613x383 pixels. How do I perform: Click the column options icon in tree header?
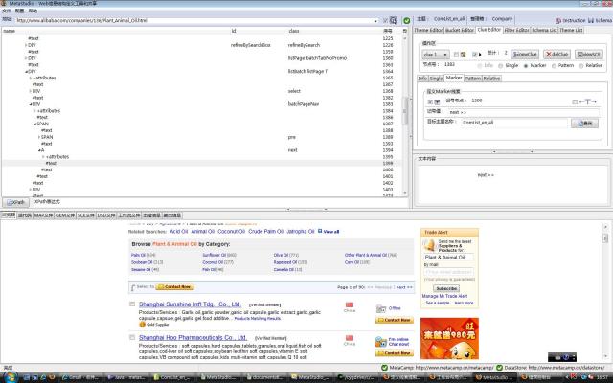404,31
